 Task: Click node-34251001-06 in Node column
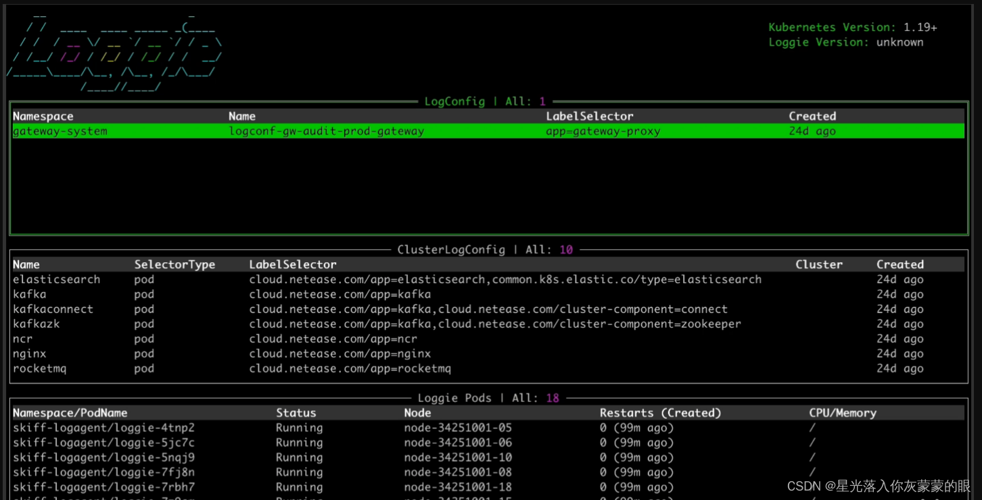pos(458,443)
